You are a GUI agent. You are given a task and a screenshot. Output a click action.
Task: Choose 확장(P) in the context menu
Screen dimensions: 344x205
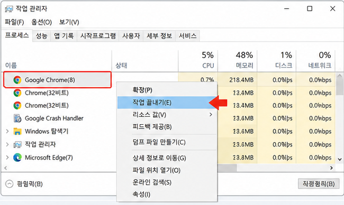click(167, 90)
